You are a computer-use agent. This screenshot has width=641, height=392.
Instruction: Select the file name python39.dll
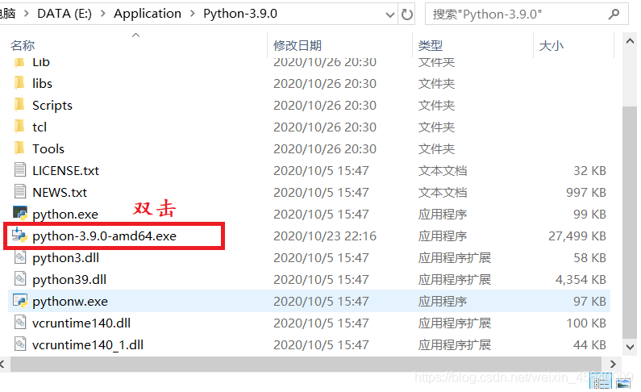click(69, 279)
